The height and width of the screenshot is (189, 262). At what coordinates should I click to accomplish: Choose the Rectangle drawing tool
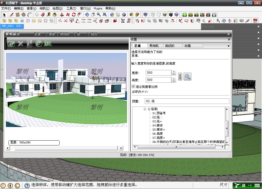click(18, 15)
